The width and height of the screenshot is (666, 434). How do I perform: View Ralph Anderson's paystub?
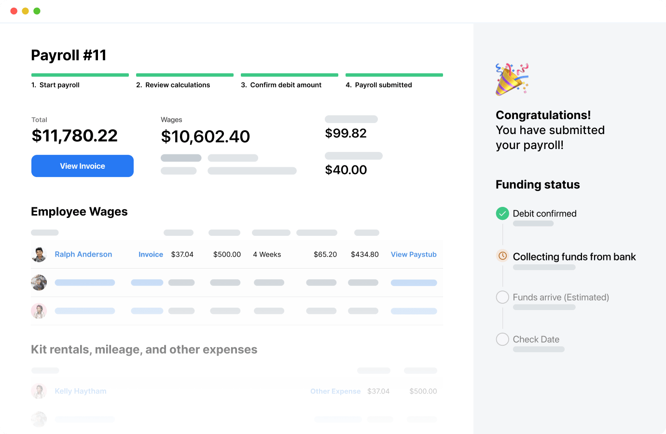(414, 254)
